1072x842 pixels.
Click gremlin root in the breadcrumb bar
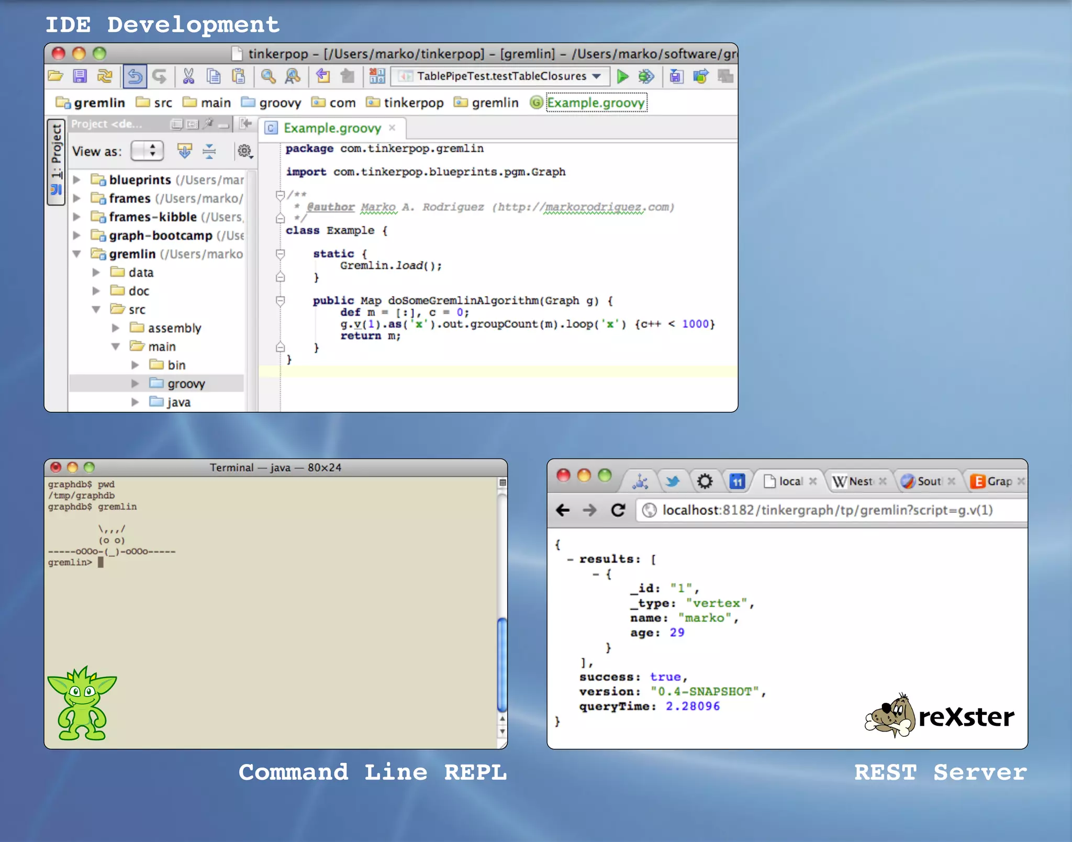coord(91,103)
